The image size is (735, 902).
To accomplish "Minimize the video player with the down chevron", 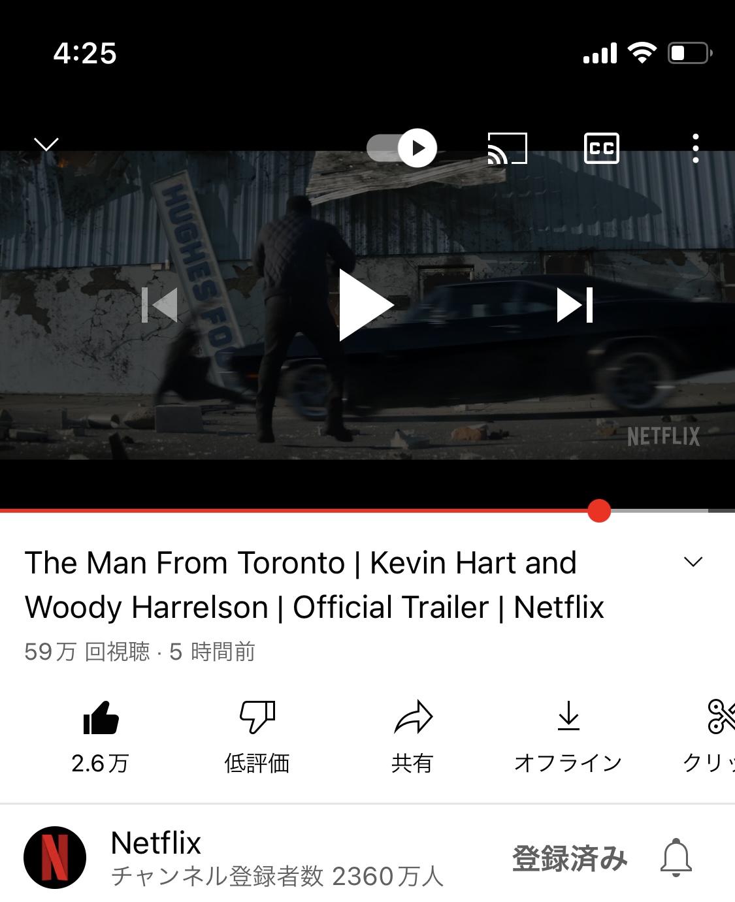I will [x=46, y=144].
